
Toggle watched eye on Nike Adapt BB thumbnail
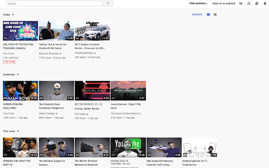point(149,155)
